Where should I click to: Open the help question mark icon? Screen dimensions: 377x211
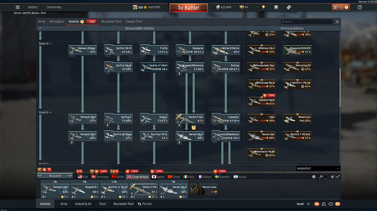pyautogui.click(x=360, y=7)
